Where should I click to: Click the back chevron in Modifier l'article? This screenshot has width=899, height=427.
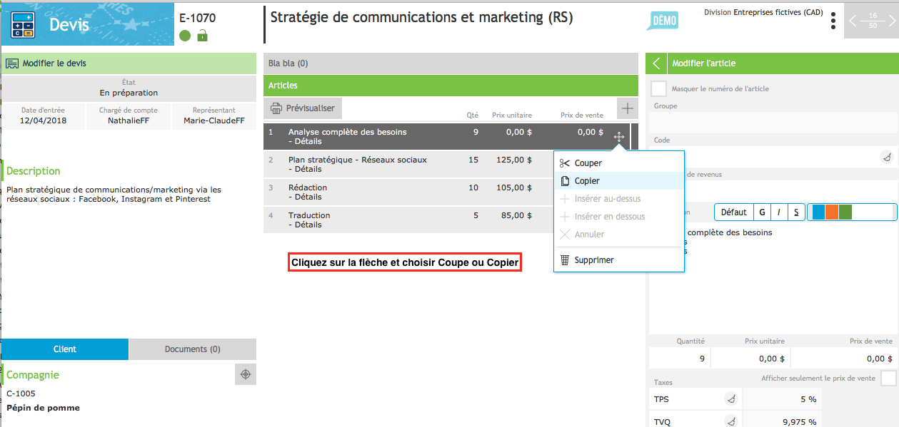[656, 63]
